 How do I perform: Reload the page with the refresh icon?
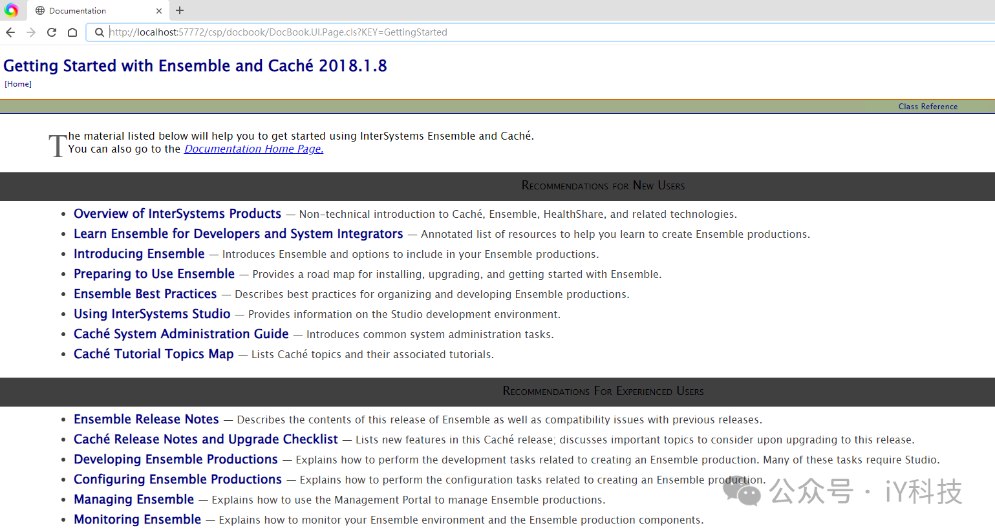click(52, 32)
